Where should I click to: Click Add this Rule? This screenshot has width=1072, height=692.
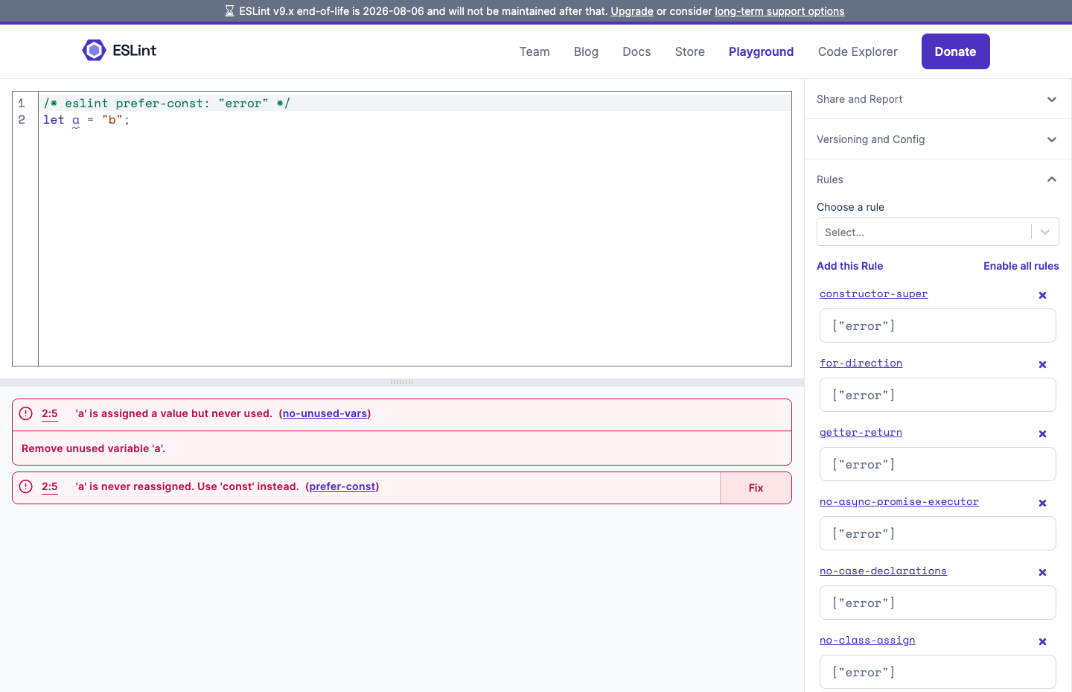pos(849,266)
